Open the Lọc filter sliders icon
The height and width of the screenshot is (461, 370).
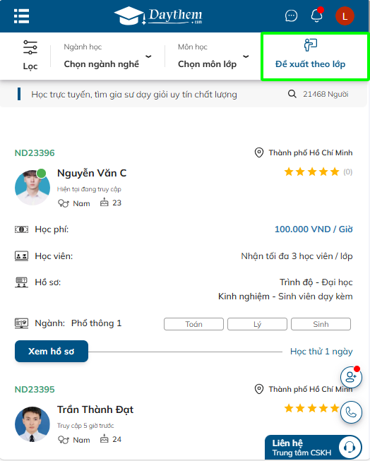tap(30, 47)
